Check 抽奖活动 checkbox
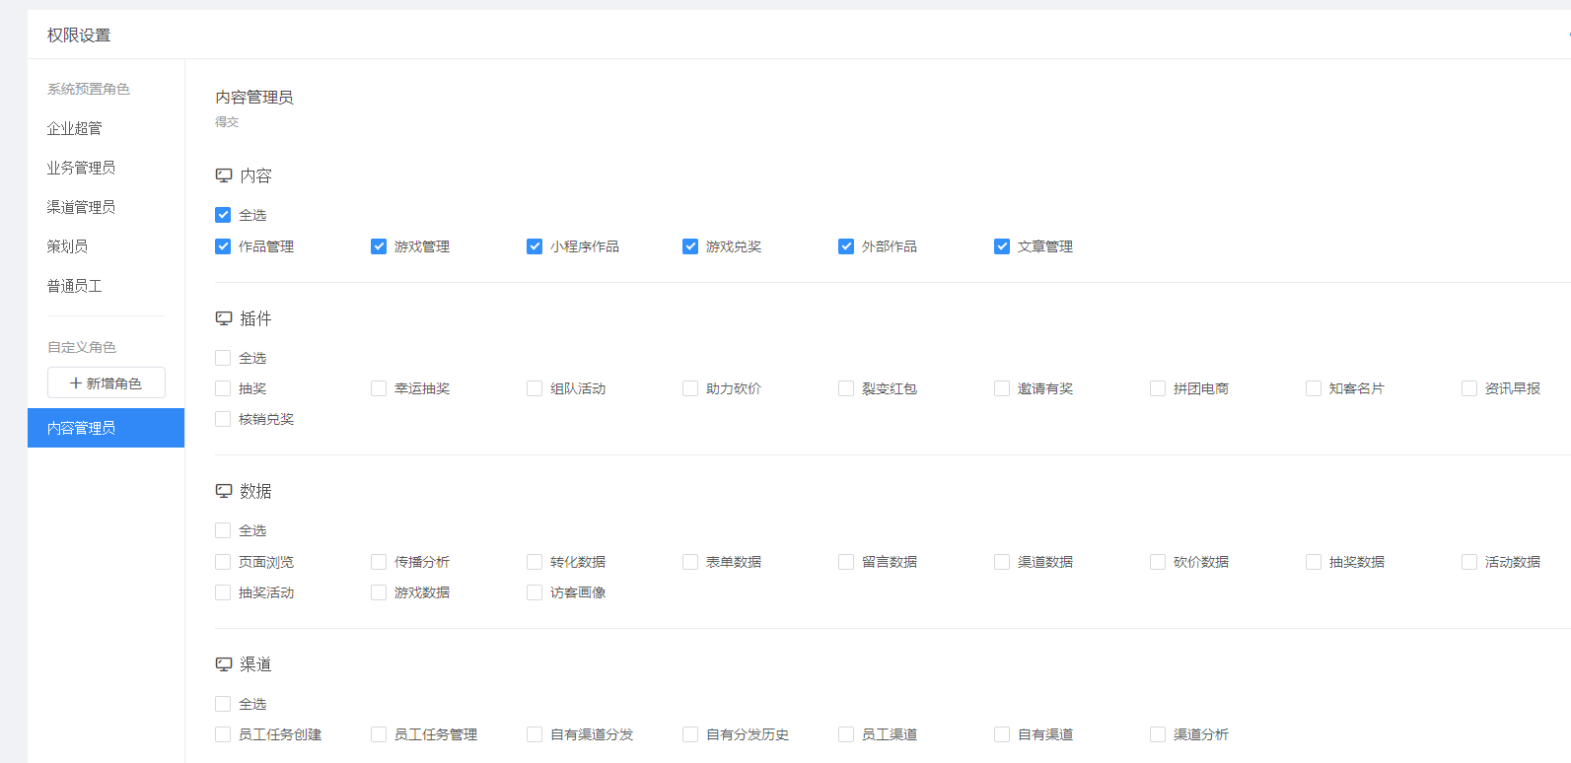This screenshot has width=1571, height=763. coord(223,592)
